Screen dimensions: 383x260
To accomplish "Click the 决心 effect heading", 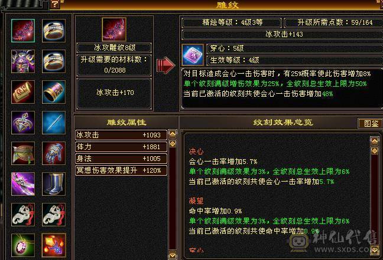I will click(196, 152).
